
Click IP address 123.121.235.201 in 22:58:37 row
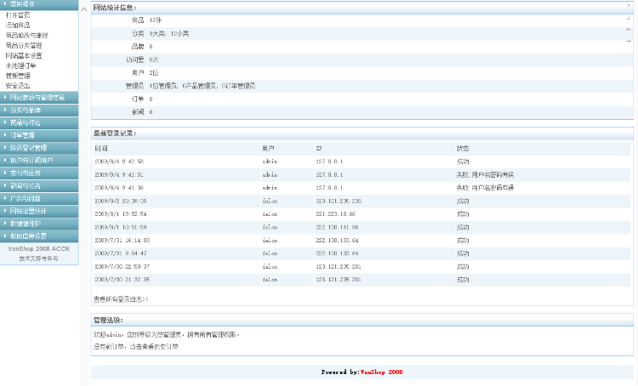point(339,266)
